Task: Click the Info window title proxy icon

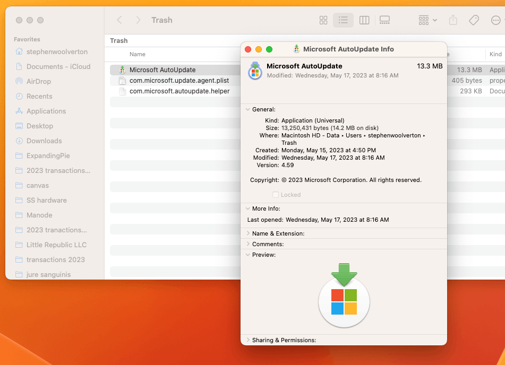Action: 296,49
